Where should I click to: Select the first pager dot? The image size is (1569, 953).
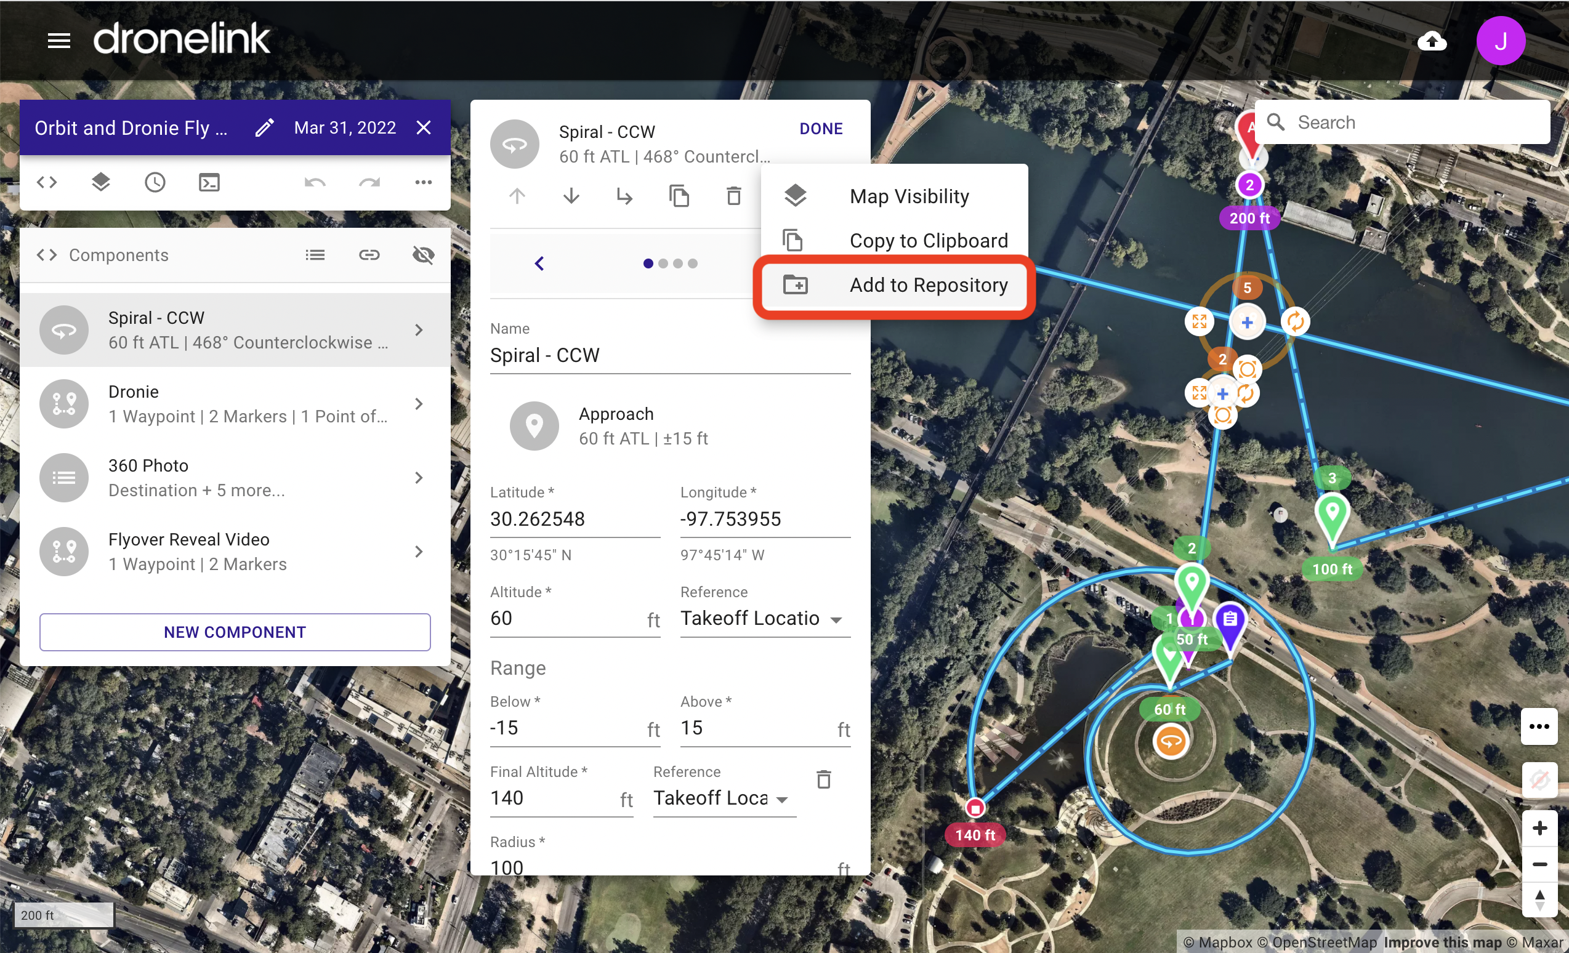[x=648, y=263]
